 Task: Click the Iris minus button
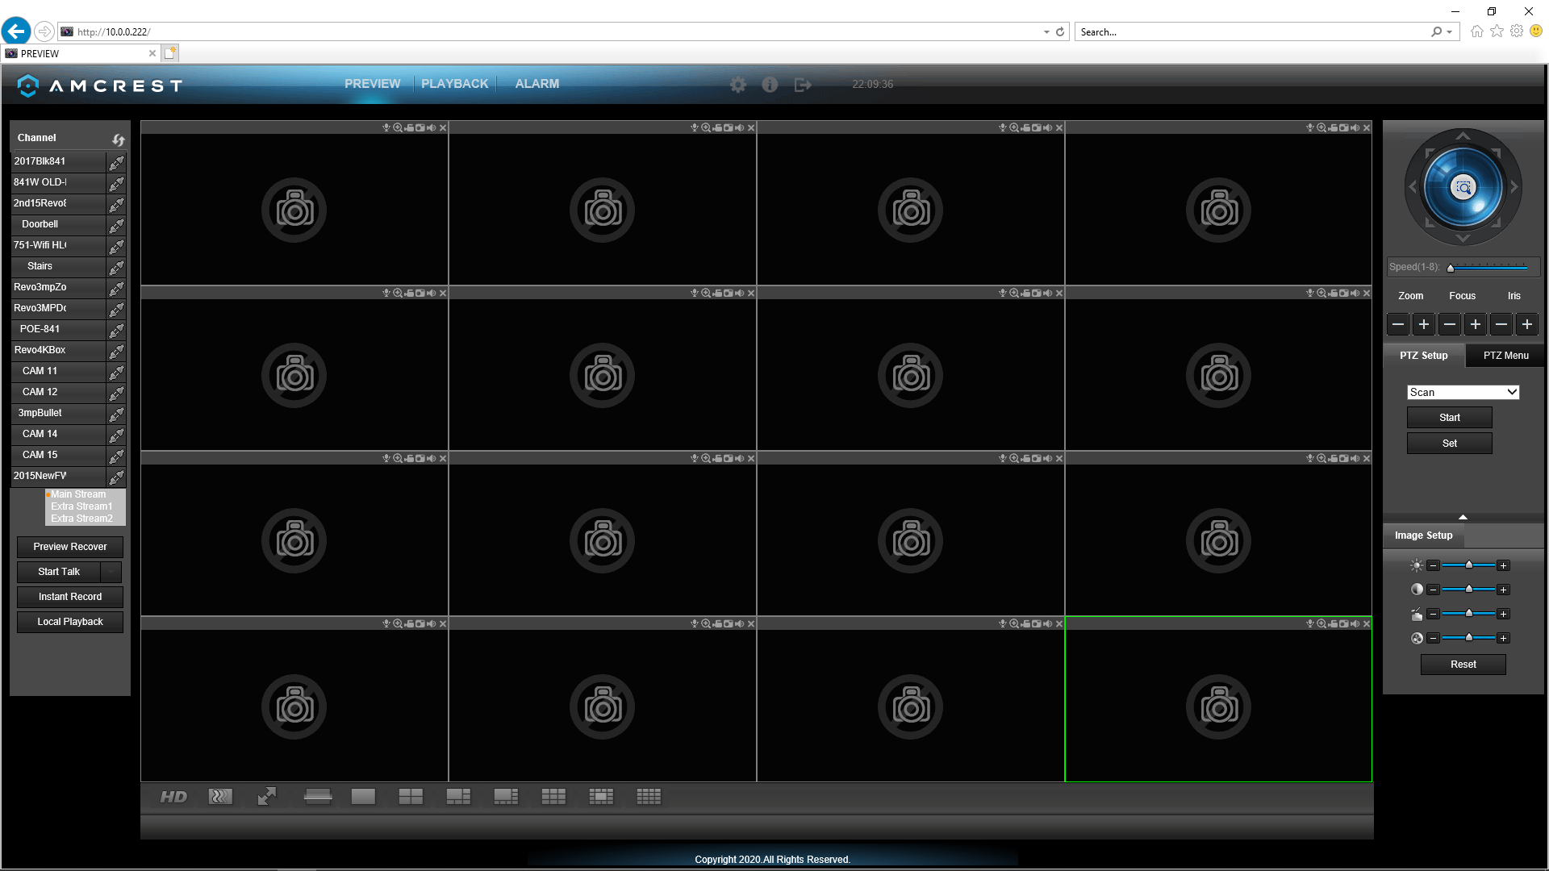(1501, 324)
